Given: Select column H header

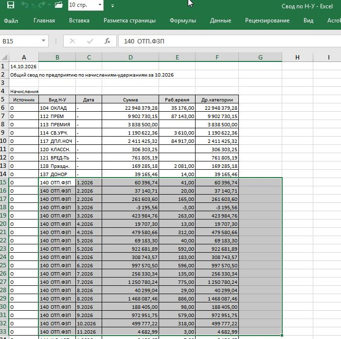Looking at the screenshot, I should point(297,57).
